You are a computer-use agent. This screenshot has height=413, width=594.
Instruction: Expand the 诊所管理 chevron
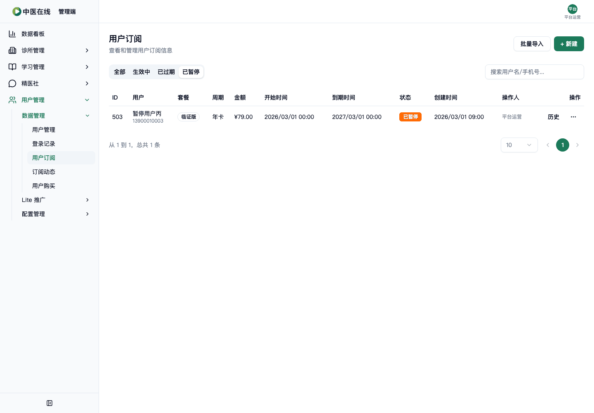87,50
